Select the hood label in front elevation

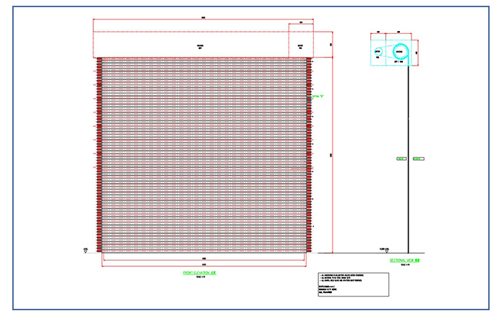pyautogui.click(x=190, y=45)
